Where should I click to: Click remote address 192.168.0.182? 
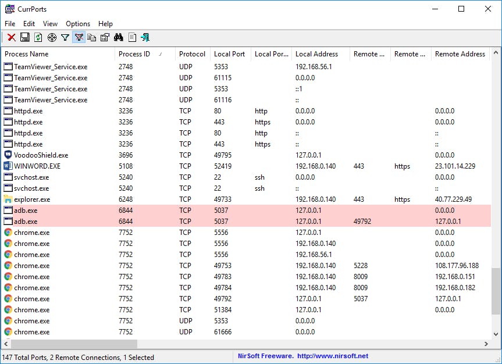(x=455, y=288)
